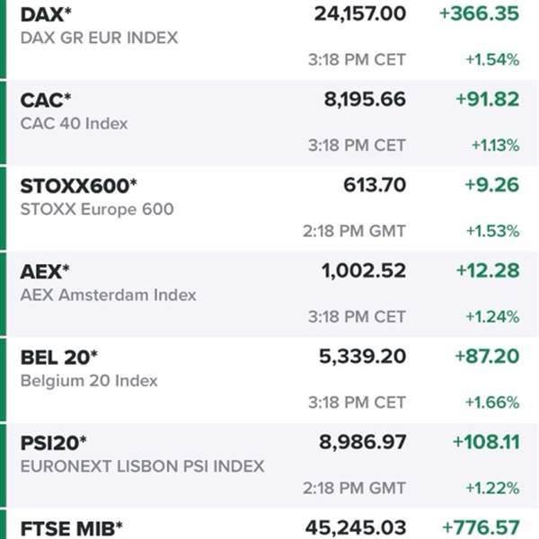Open the FTSE MIB ticker

[72, 529]
